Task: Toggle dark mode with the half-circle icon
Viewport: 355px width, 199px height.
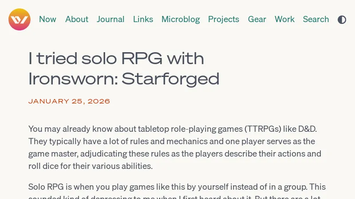Action: coord(342,19)
